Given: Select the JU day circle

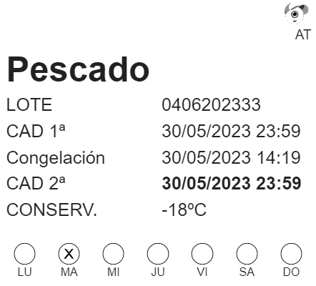Looking at the screenshot, I should pos(158,254).
